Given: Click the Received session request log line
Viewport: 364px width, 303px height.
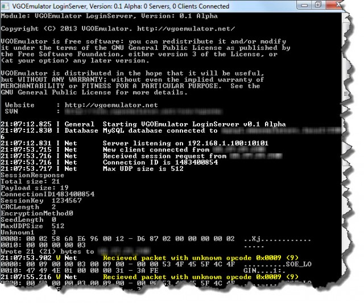Looking at the screenshot, I should [x=165, y=155].
